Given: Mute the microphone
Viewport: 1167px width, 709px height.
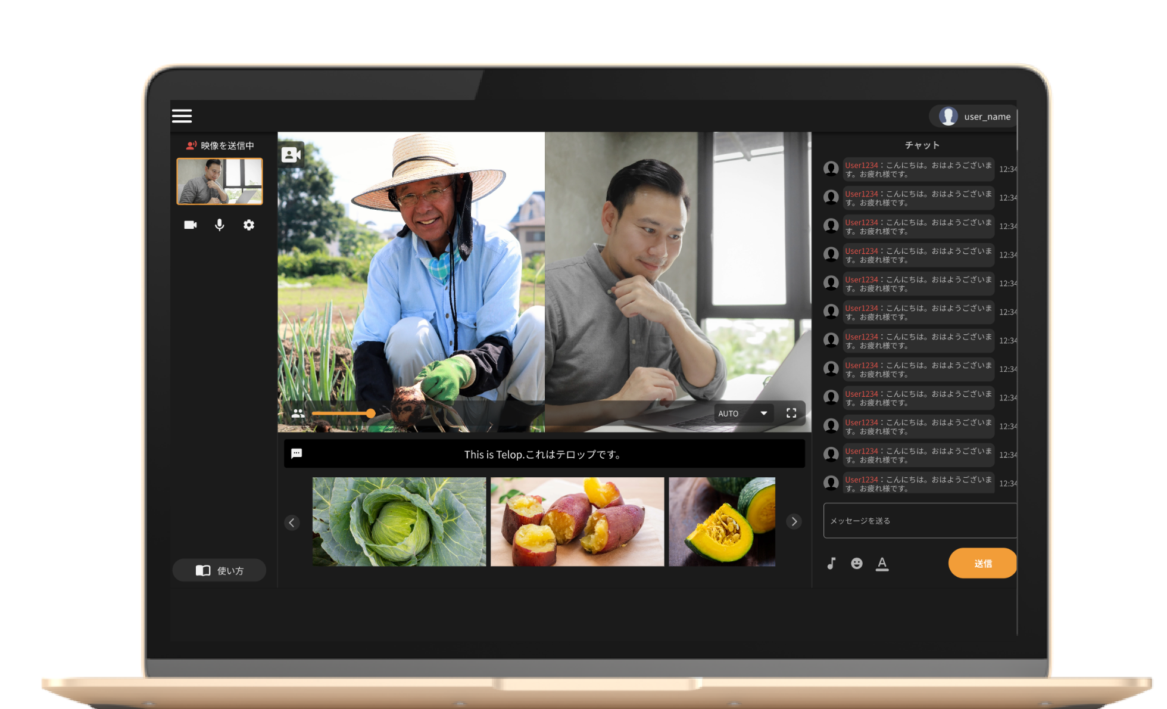Looking at the screenshot, I should [220, 225].
